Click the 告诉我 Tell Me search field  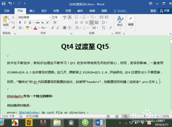121,11
